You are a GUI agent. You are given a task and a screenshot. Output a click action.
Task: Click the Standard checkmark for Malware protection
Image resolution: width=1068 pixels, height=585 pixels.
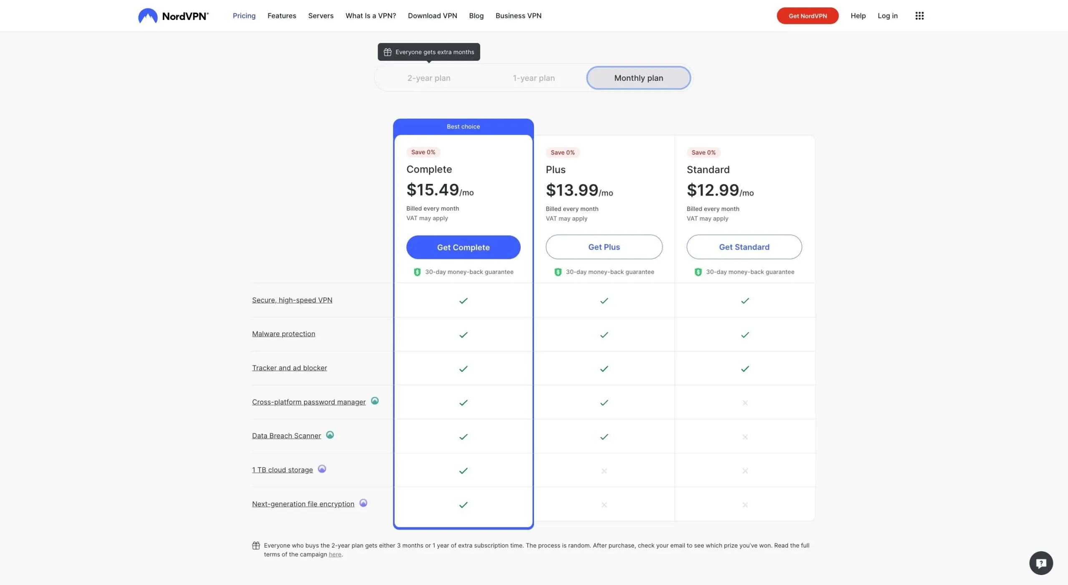tap(745, 335)
